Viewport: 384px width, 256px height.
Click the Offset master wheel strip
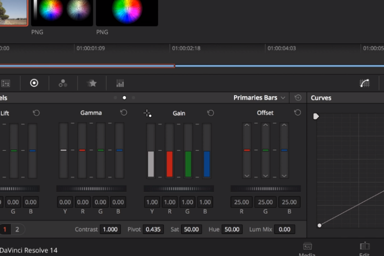tap(265, 188)
